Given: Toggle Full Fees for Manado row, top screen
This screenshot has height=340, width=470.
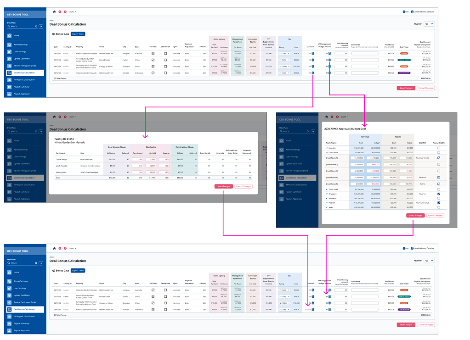Looking at the screenshot, I should (153, 73).
